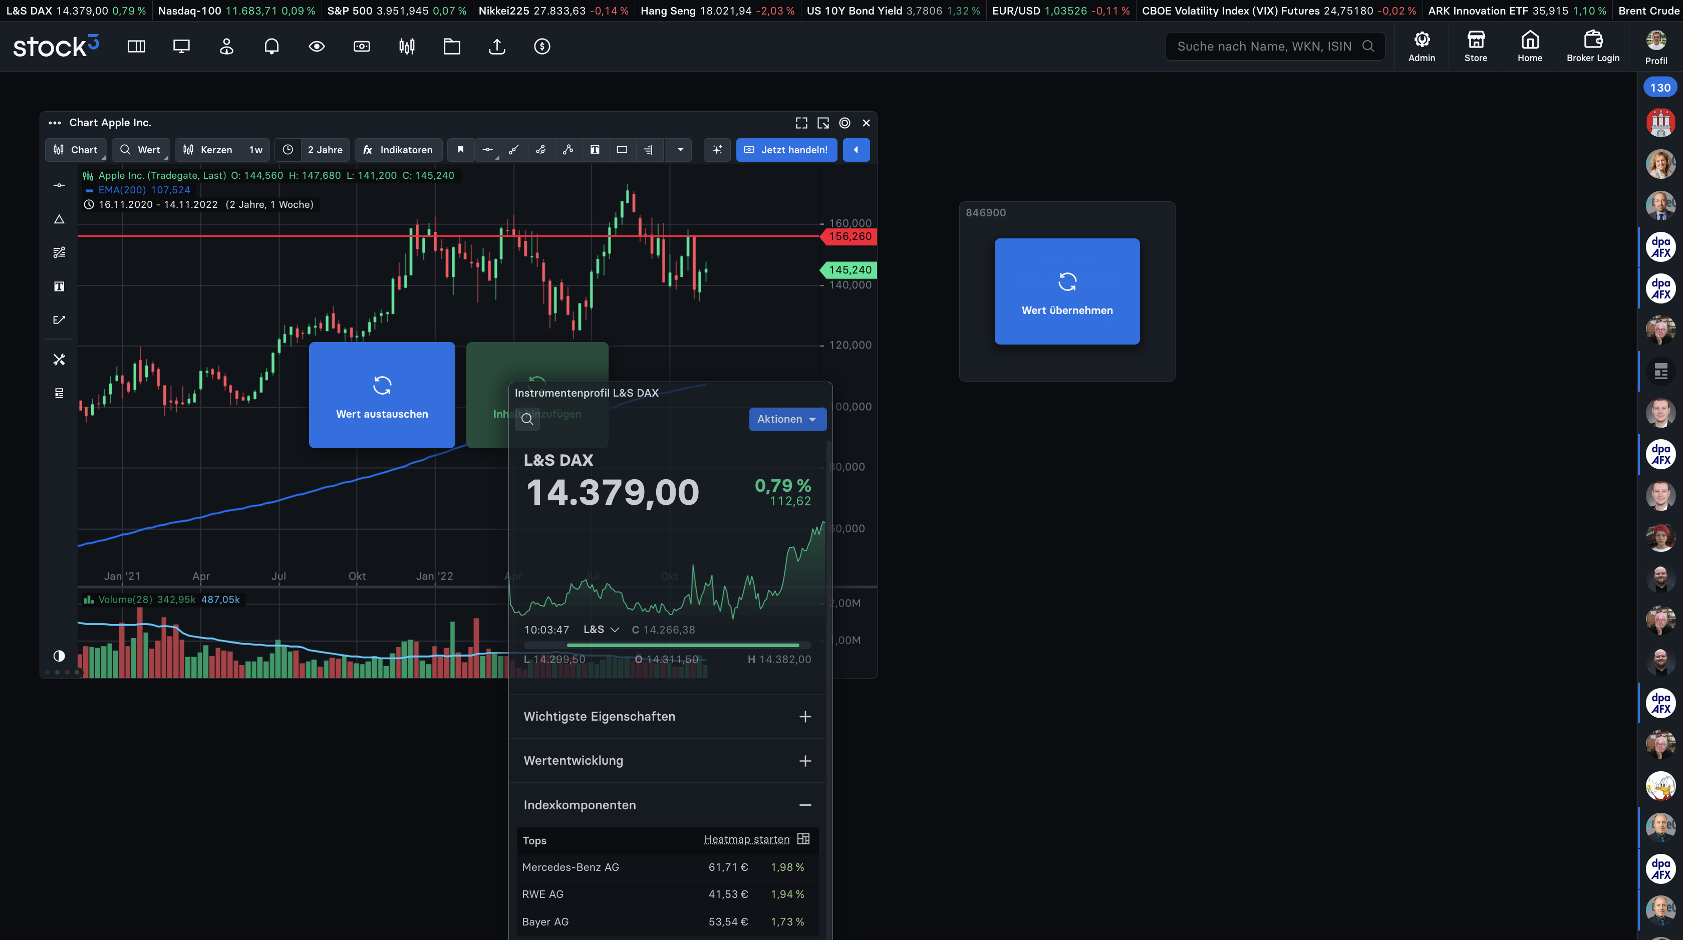
Task: Click the stock3 logo
Action: [x=56, y=47]
